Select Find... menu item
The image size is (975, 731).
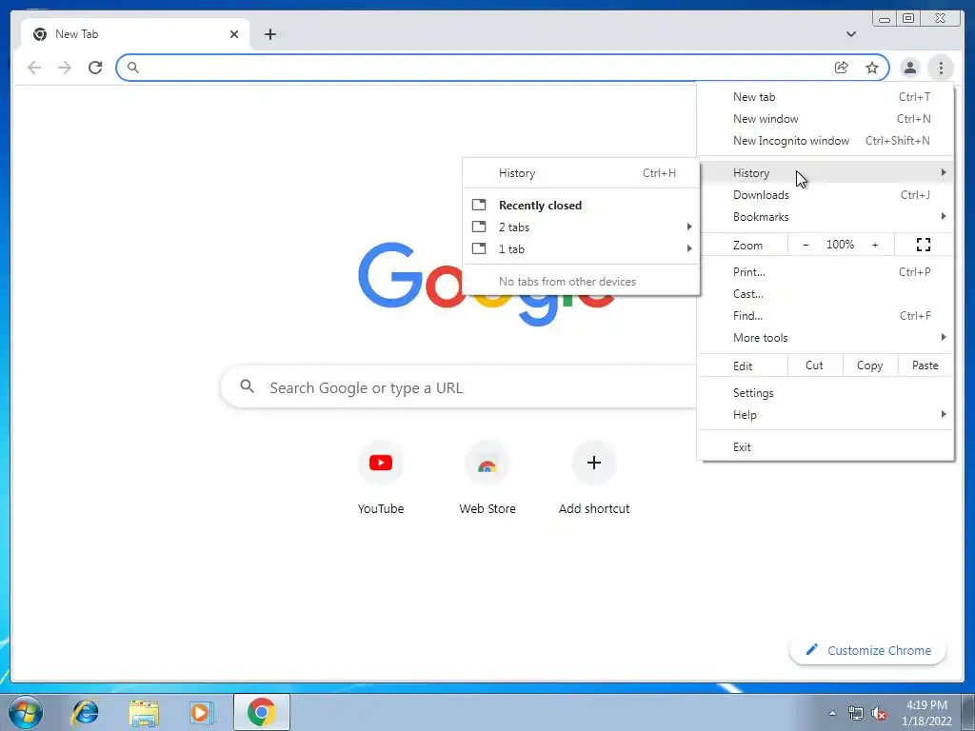[x=826, y=316]
